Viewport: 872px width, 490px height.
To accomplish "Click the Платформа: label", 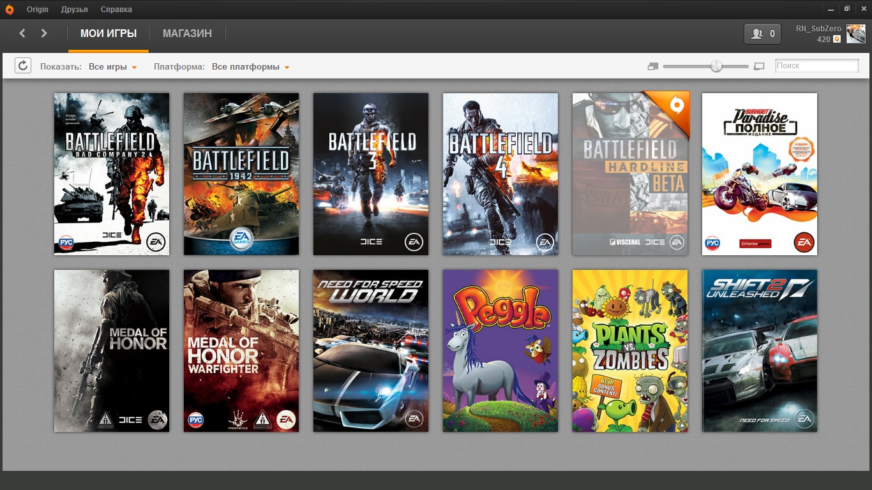I will coord(179,66).
